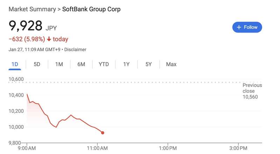280x154 pixels.
Task: Open the Disclaimer link
Action: (75, 50)
